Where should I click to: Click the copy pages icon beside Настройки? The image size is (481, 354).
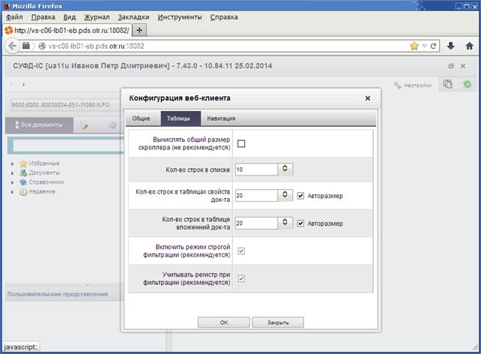click(x=447, y=84)
